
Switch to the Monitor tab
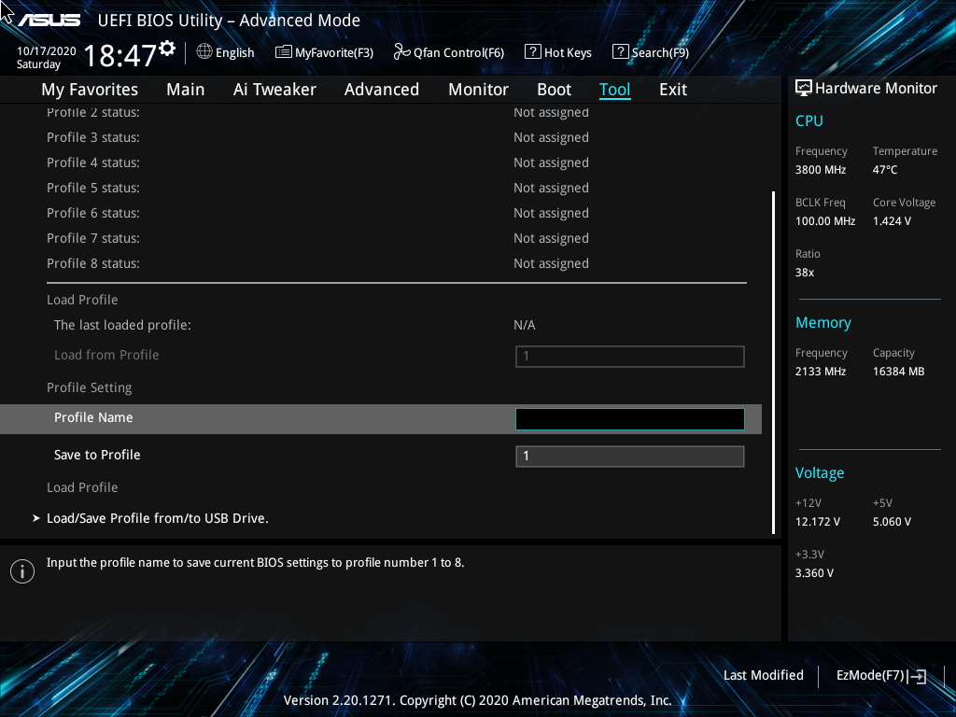(x=479, y=90)
